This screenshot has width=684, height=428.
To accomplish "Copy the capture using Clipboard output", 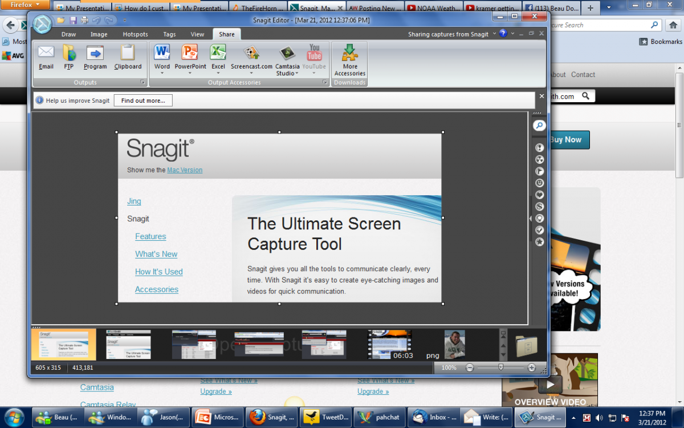I will tap(128, 58).
